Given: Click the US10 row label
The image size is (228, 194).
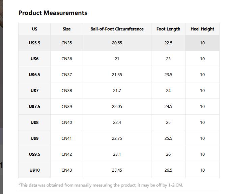Looking at the screenshot, I should point(34,170).
